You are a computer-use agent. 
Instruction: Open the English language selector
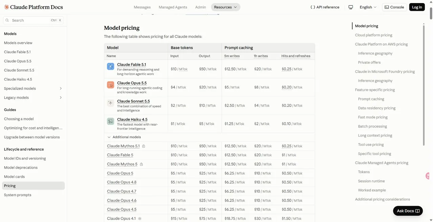point(368,7)
